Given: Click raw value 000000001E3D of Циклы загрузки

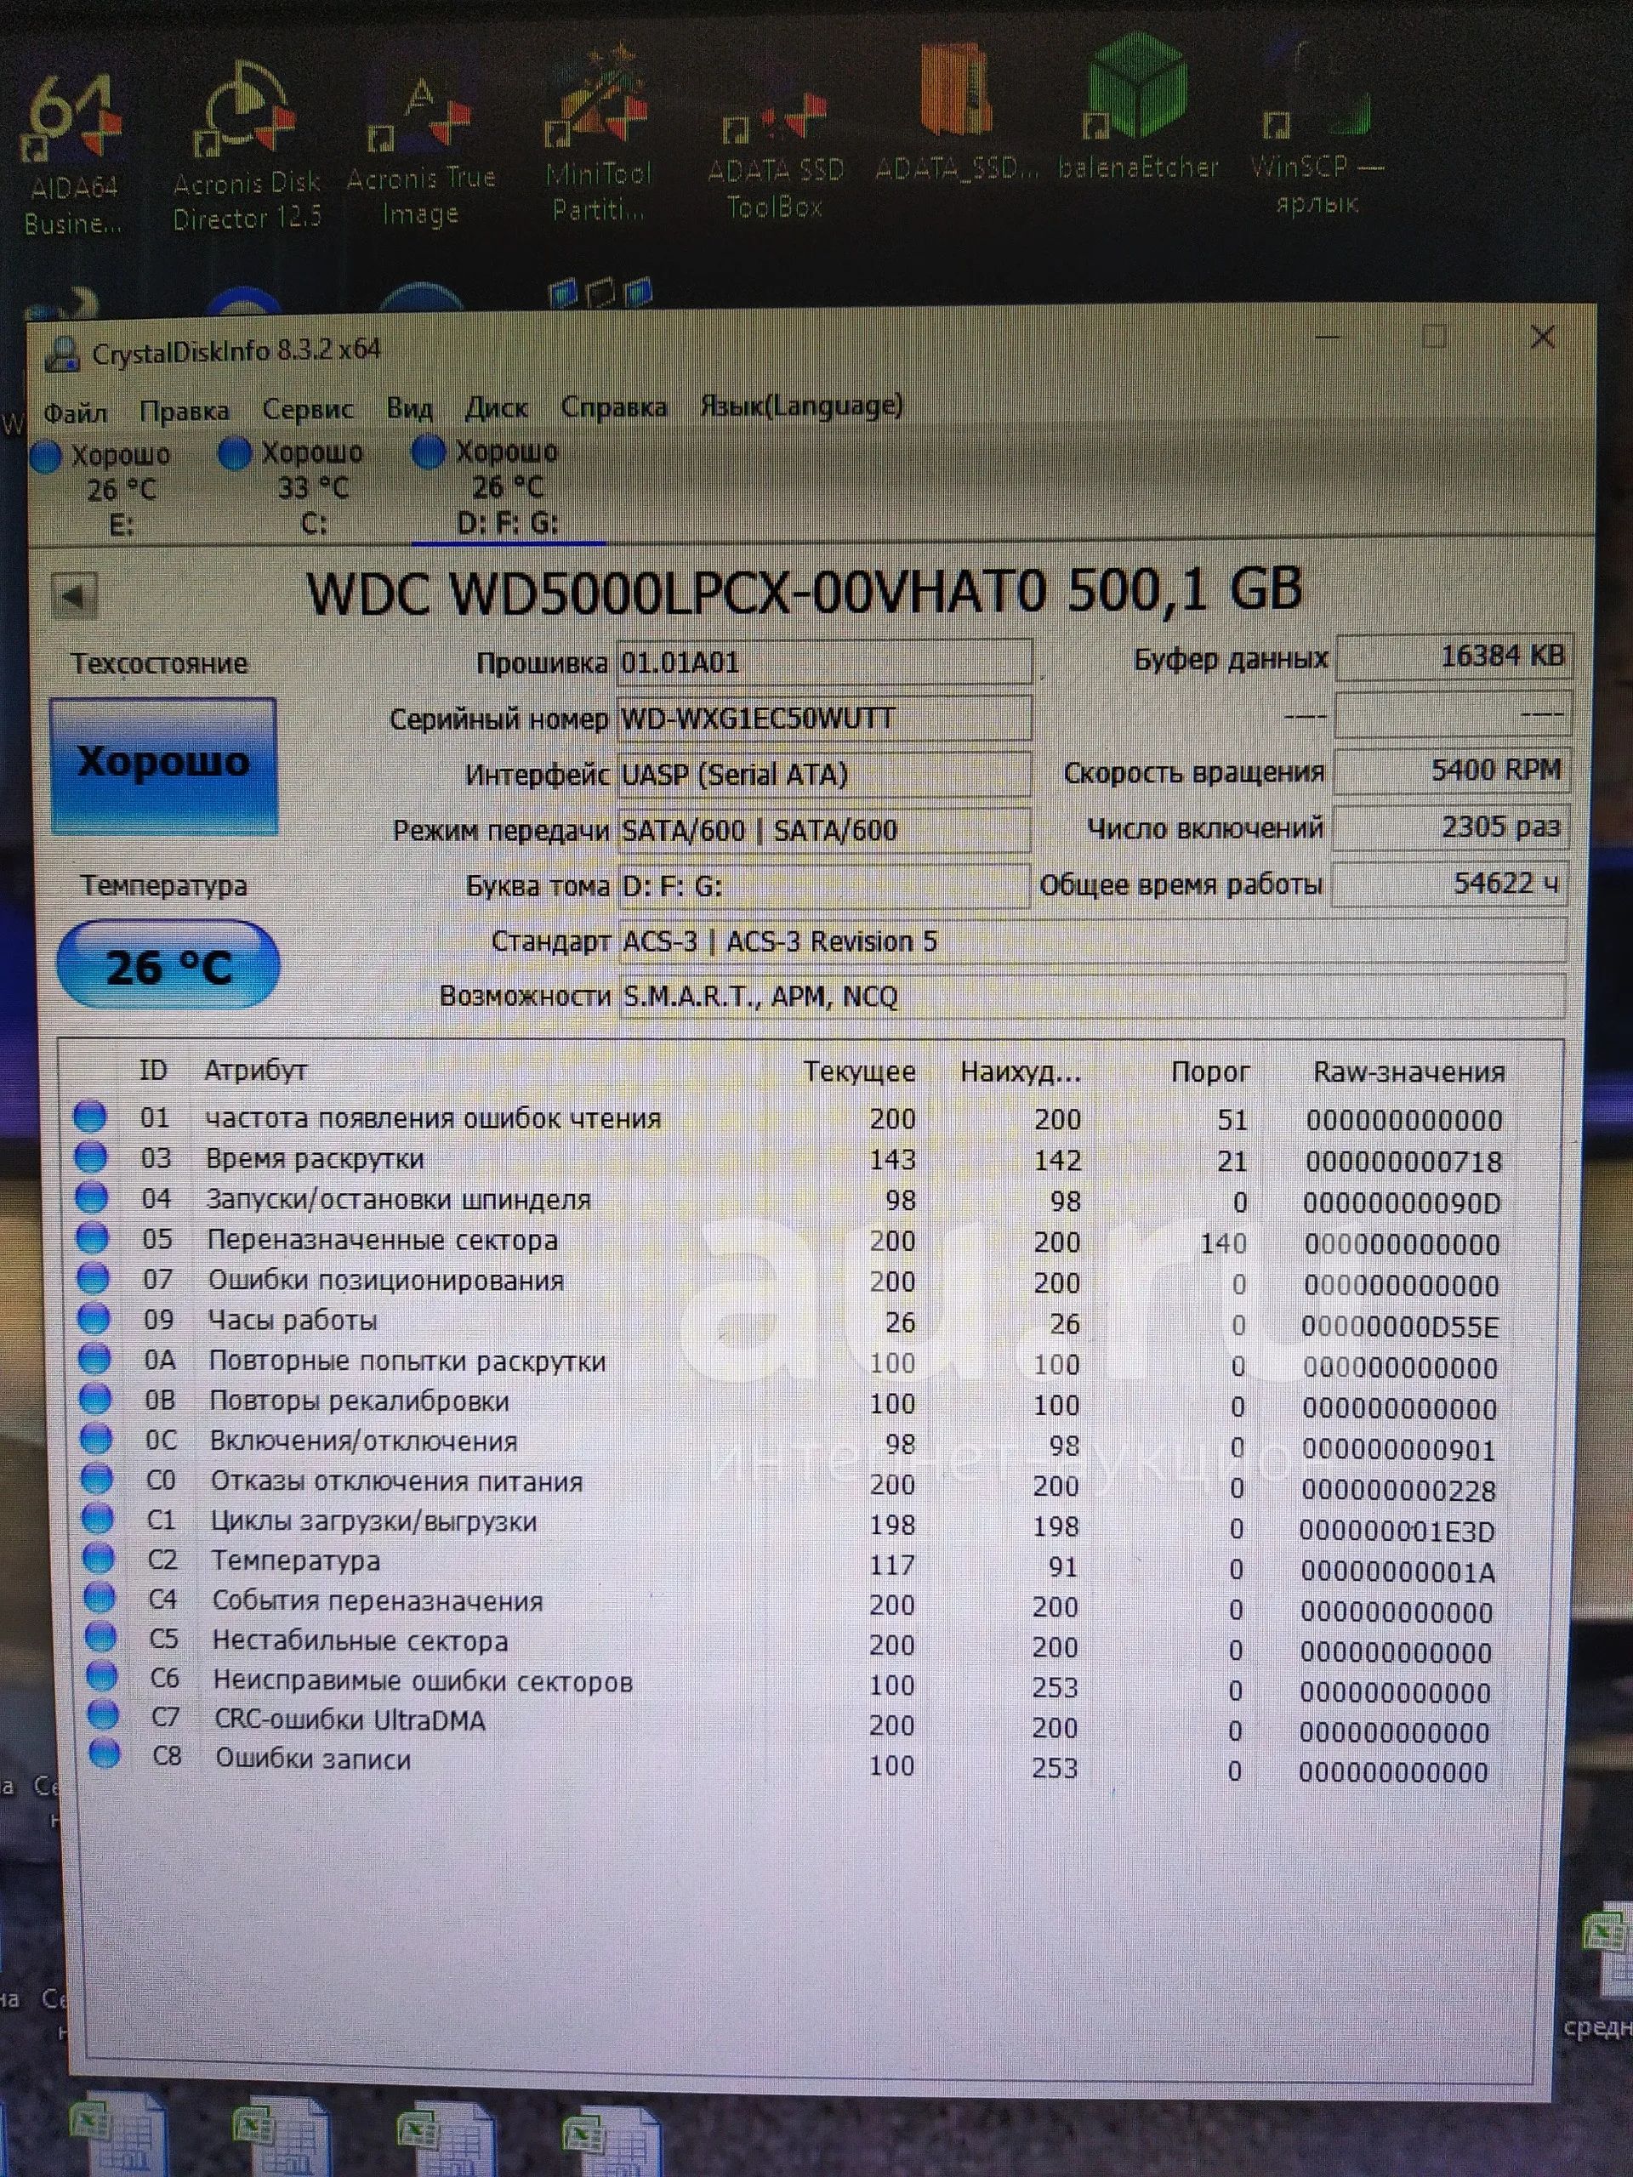Looking at the screenshot, I should [1397, 1532].
